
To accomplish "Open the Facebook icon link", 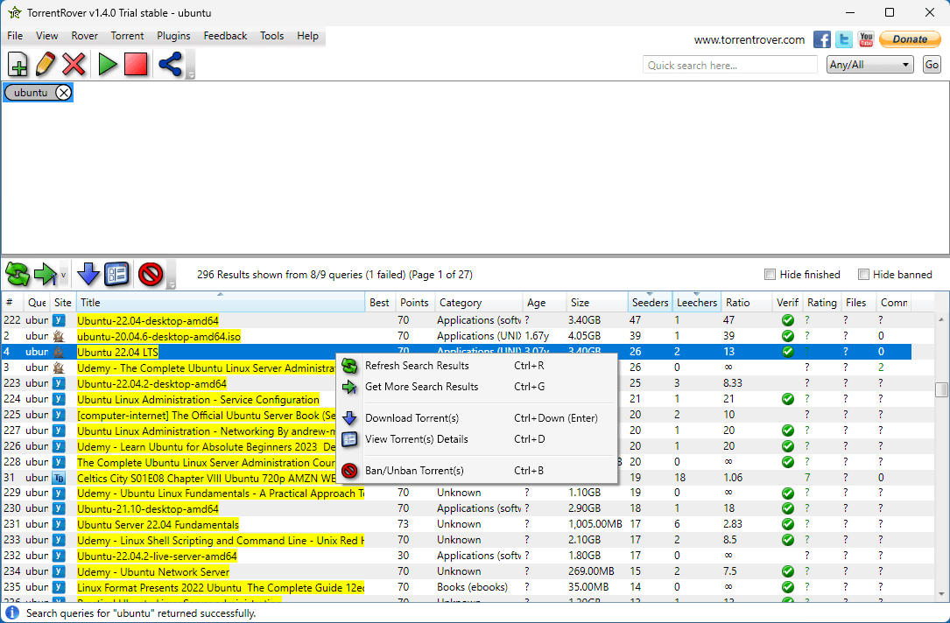I will click(821, 39).
